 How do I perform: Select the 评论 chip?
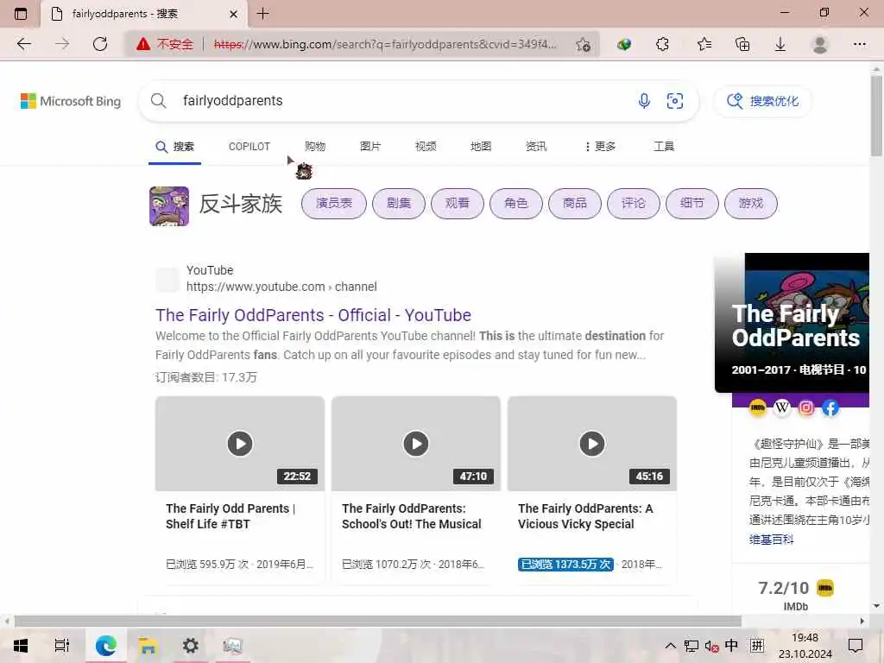633,203
